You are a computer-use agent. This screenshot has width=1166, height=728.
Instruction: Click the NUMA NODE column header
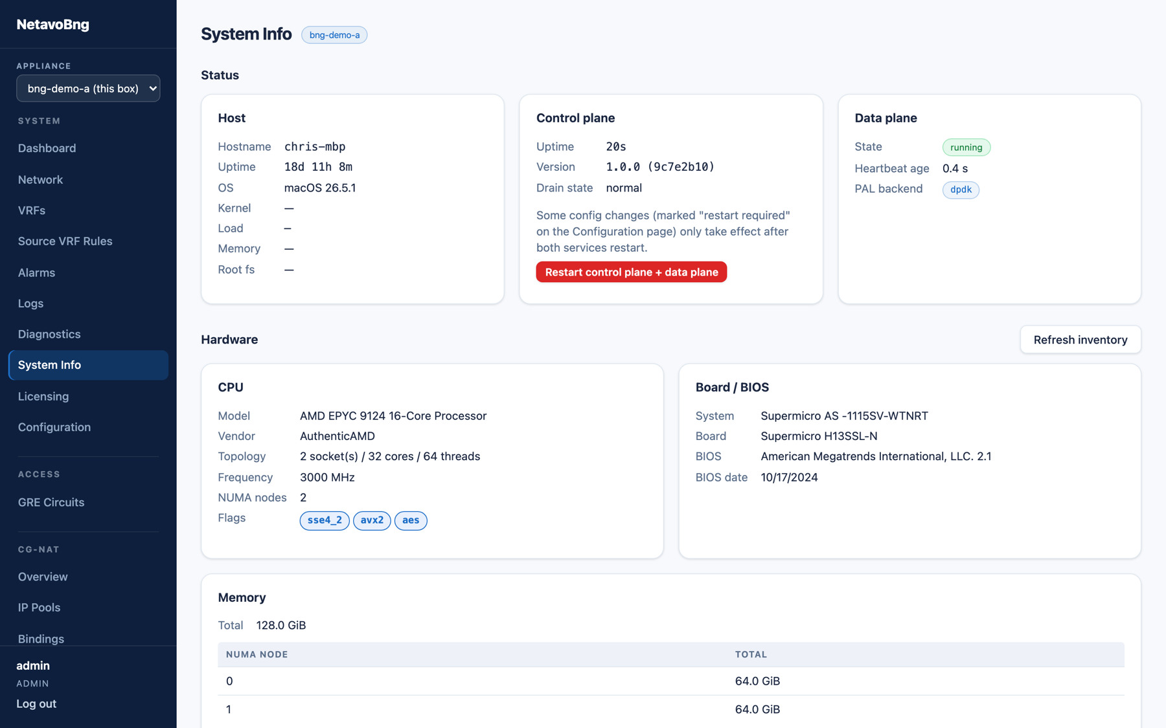pos(257,654)
